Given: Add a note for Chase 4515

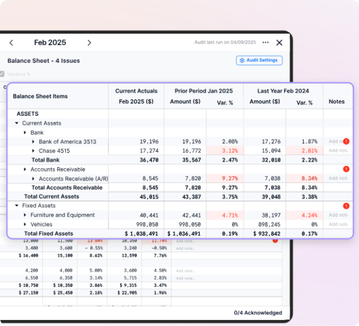Looking at the screenshot, I should (337, 151).
